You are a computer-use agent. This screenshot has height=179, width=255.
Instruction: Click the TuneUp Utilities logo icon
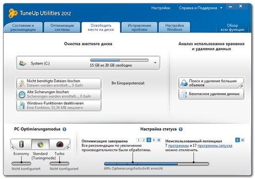13,13
